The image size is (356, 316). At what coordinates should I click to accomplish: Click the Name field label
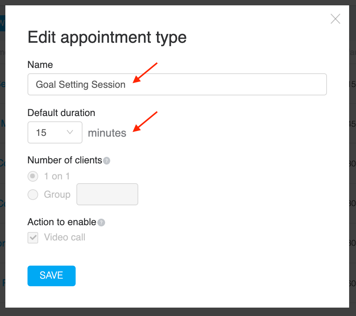point(40,64)
